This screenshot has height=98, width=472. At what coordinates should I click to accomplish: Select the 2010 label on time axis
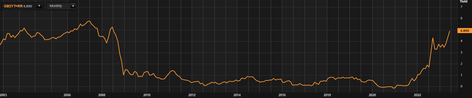pos(147,95)
